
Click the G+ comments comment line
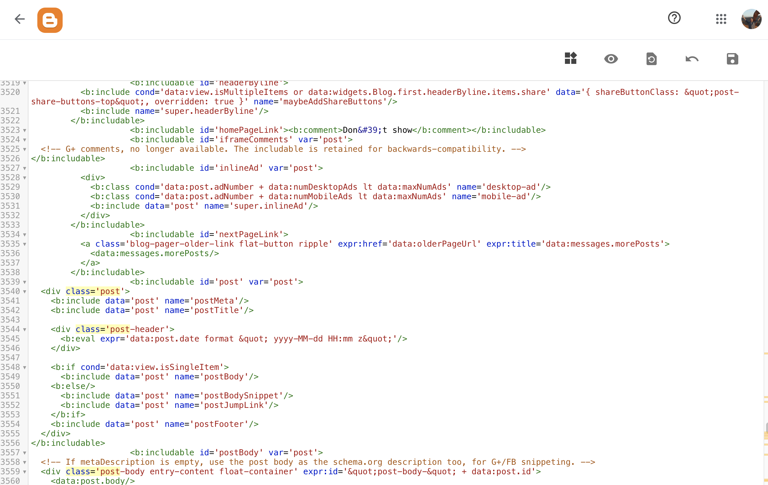point(283,149)
